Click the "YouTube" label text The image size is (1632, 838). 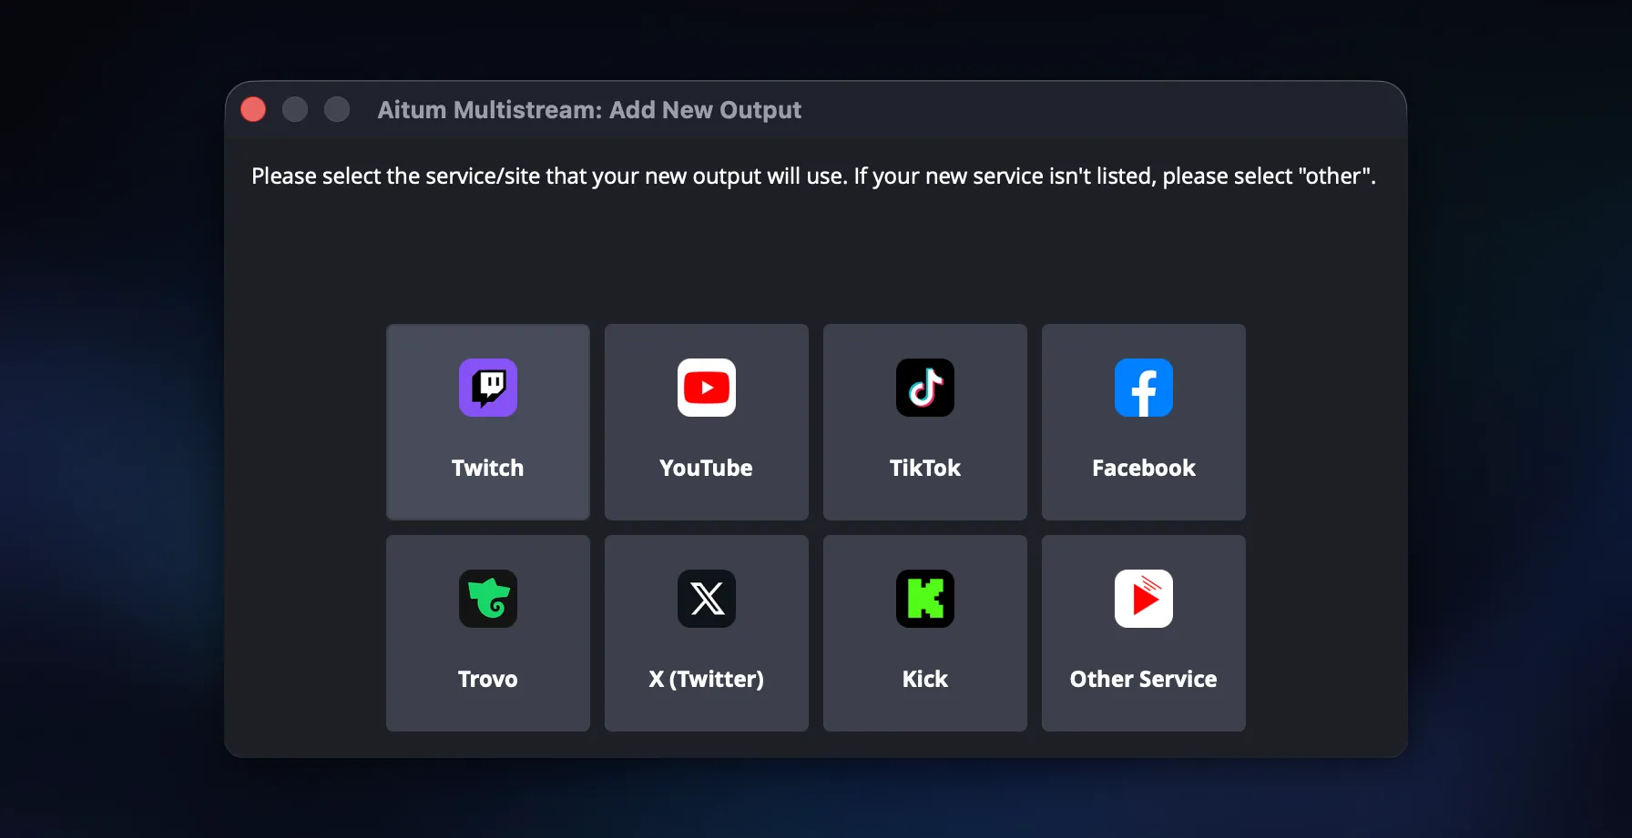tap(707, 468)
